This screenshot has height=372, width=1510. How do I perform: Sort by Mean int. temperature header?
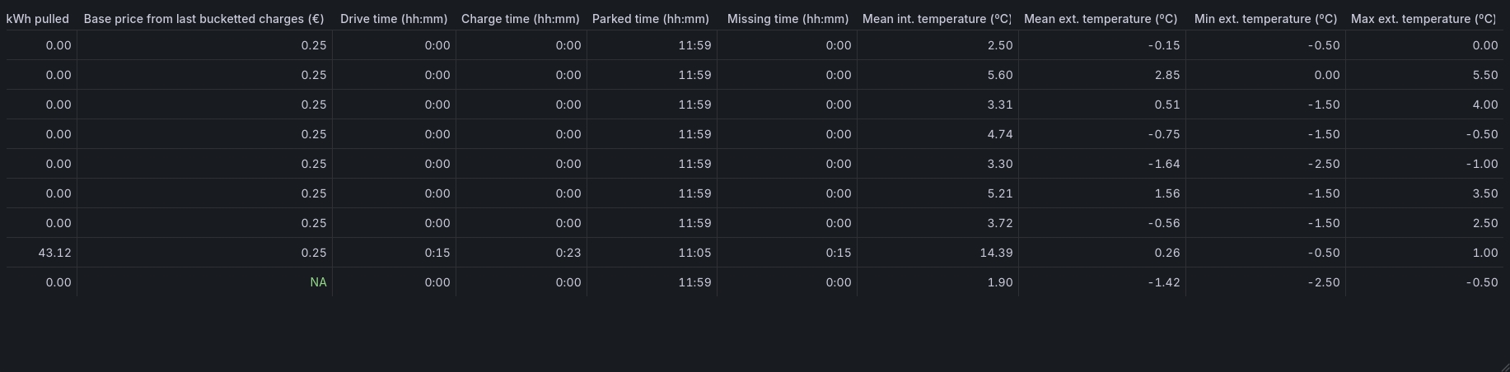[936, 19]
